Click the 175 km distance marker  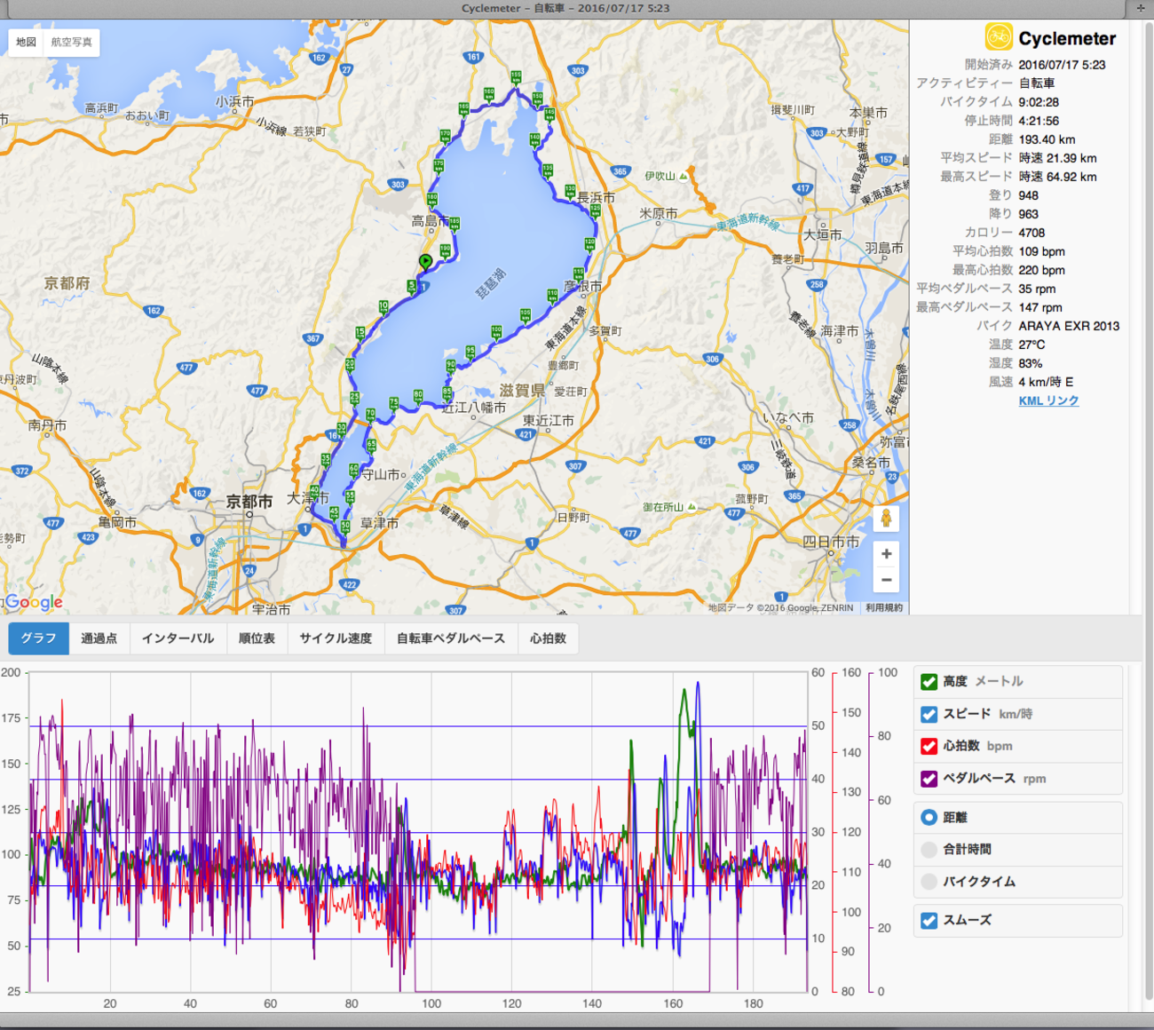[439, 166]
